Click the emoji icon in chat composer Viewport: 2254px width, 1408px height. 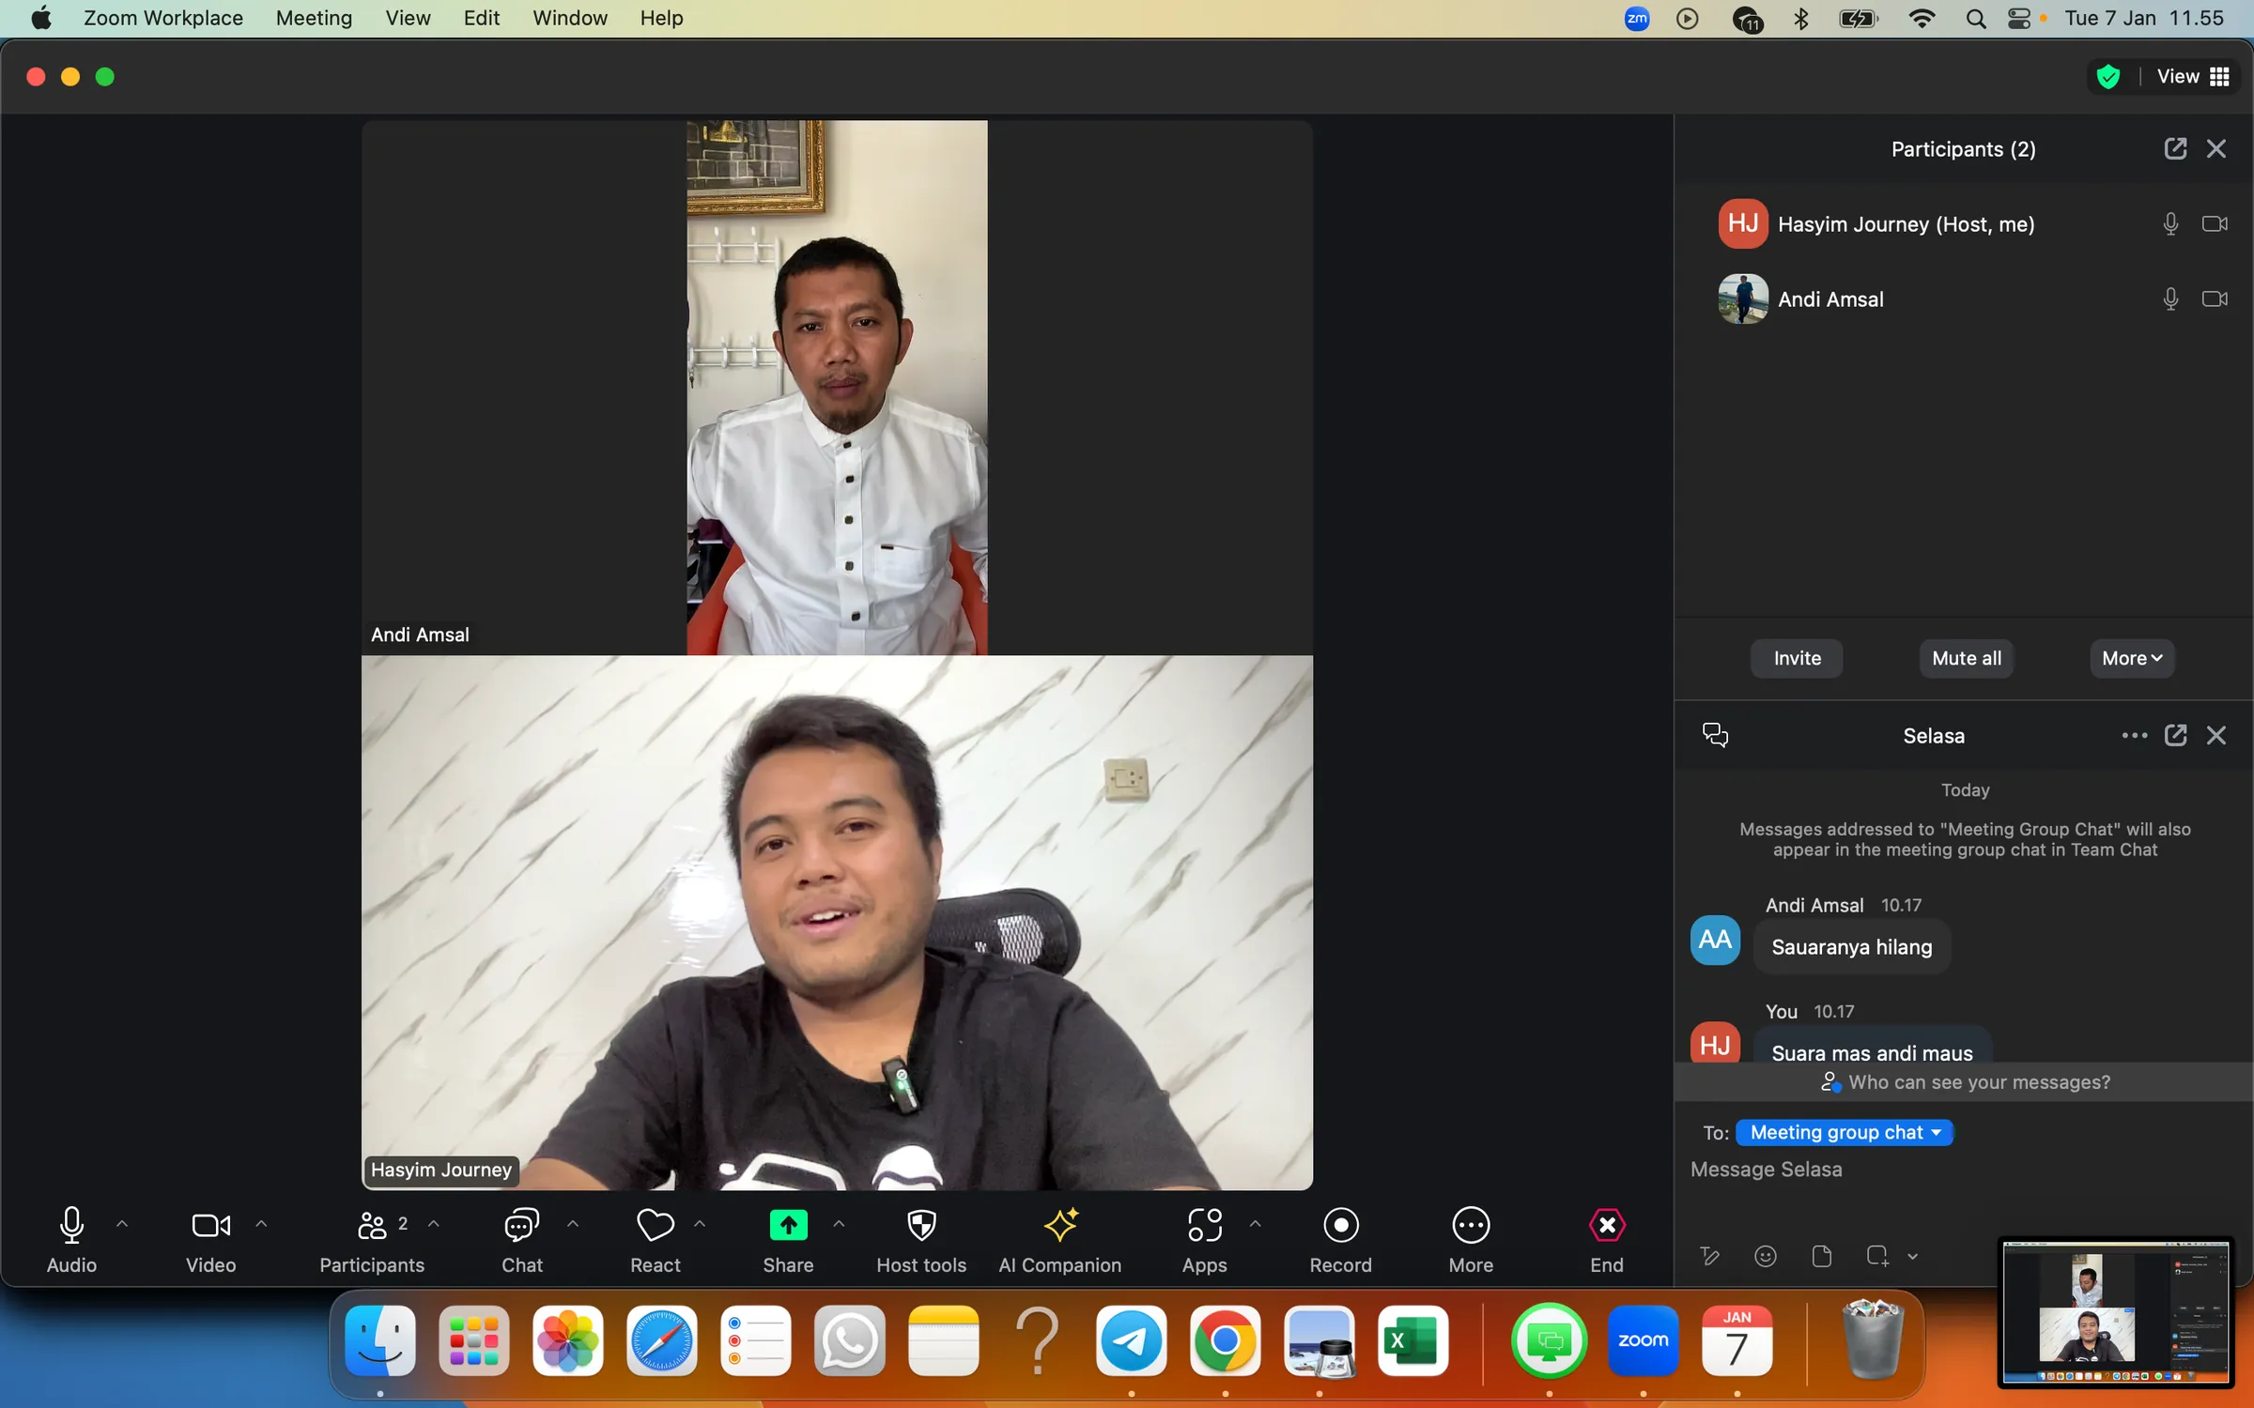(1765, 1256)
